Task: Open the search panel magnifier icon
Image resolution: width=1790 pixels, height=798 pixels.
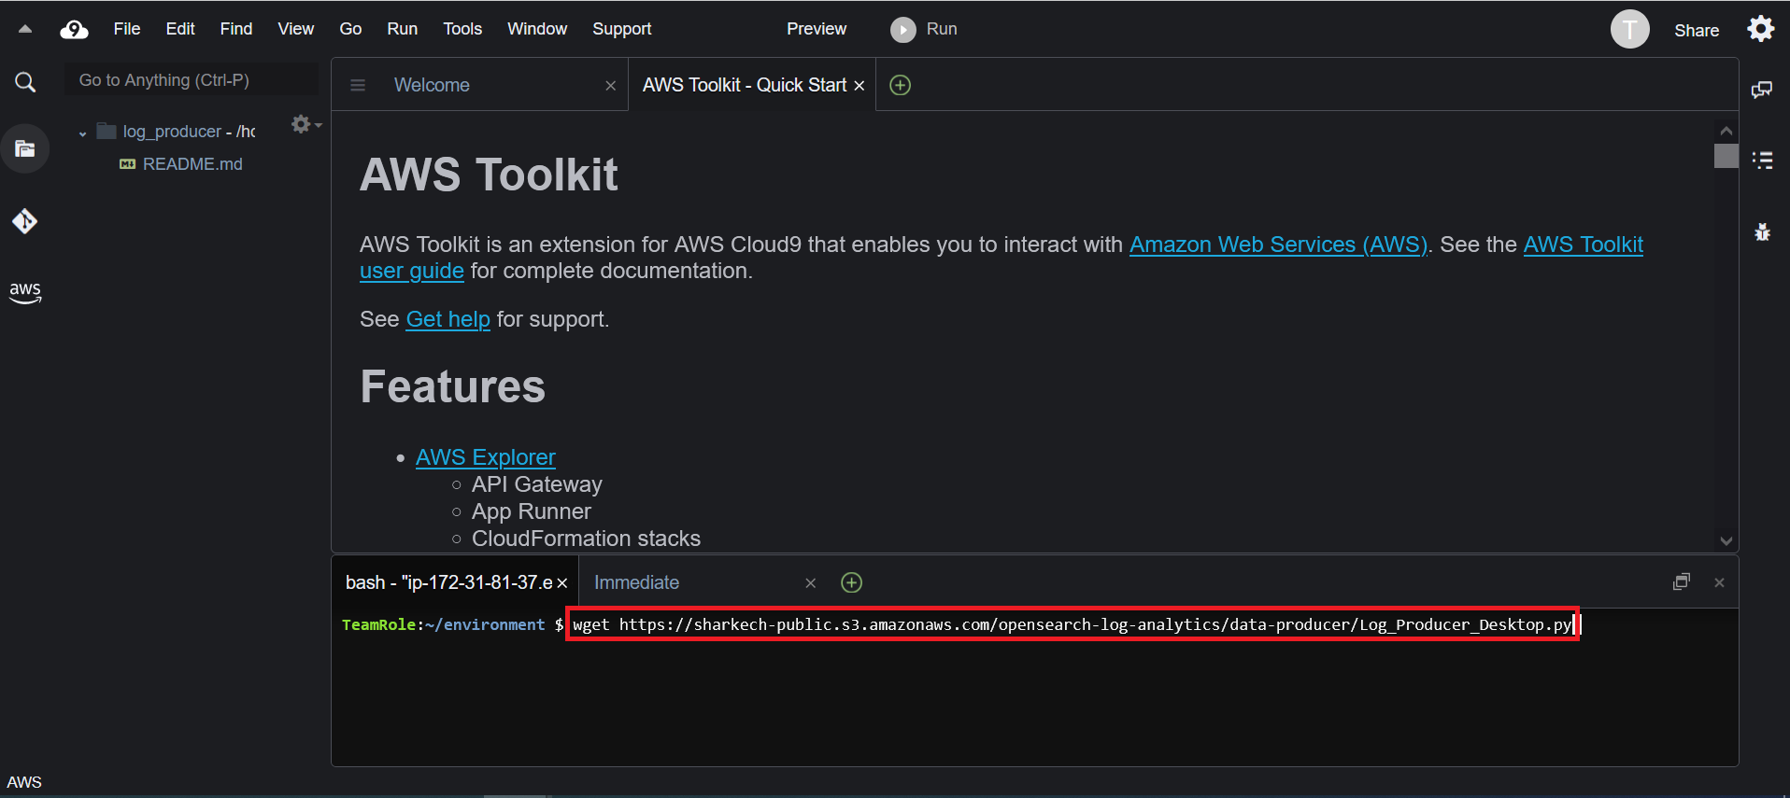Action: [25, 82]
